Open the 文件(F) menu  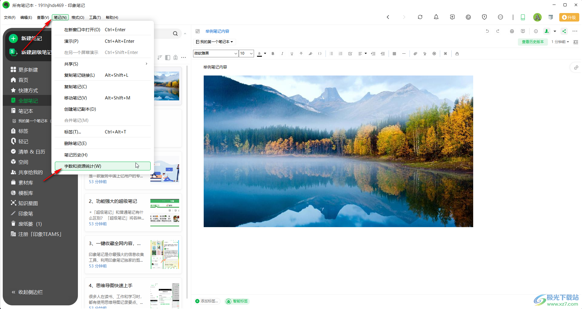[10, 18]
